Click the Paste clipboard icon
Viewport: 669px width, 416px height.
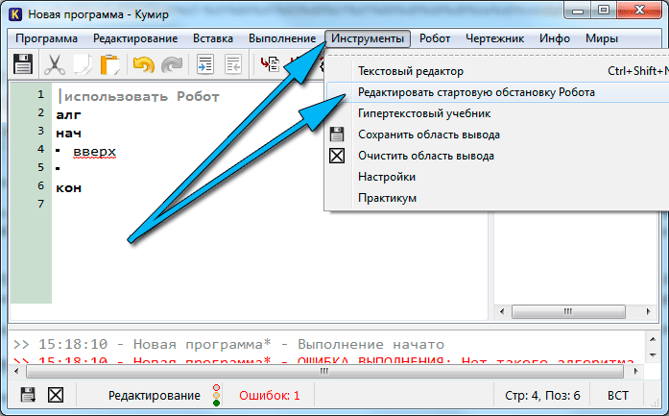[x=110, y=64]
